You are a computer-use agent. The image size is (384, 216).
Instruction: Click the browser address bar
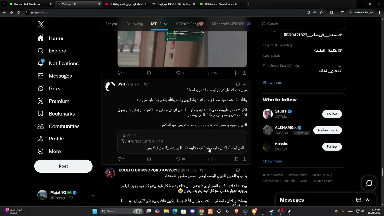[x=165, y=13]
